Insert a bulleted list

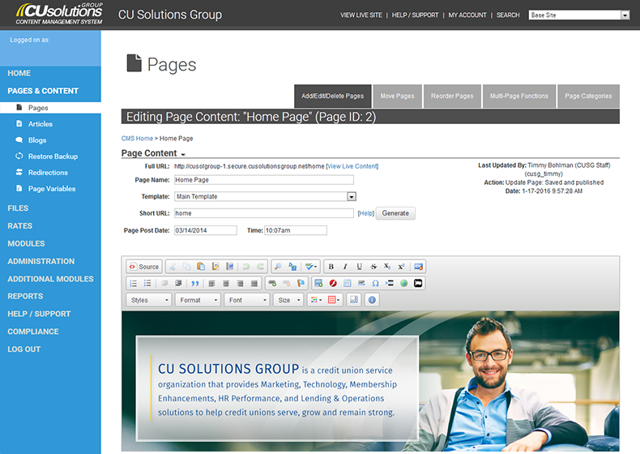tap(147, 283)
